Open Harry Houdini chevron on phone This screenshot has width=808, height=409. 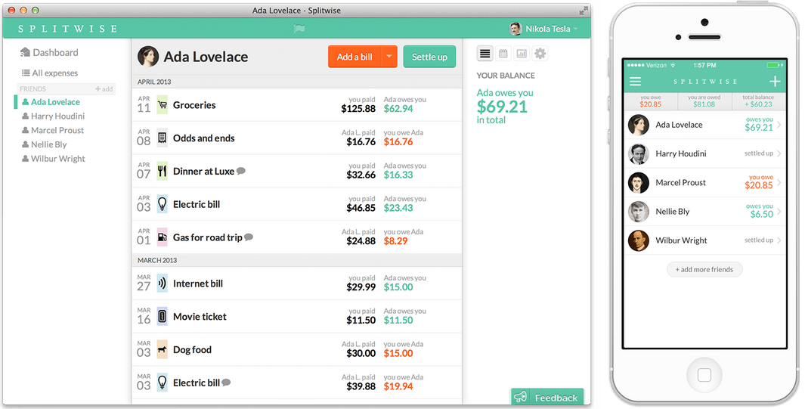pos(779,153)
